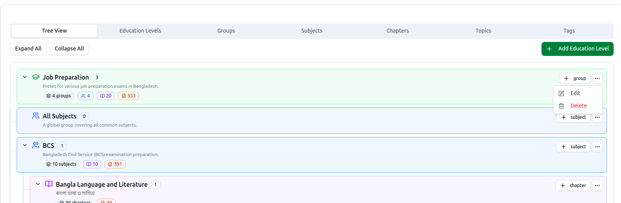Viewport: 621px width, 203px height.
Task: Open the Education Levels tab
Action: coord(140,31)
